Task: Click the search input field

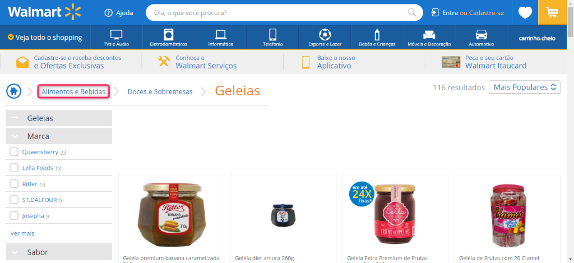Action: tap(277, 13)
